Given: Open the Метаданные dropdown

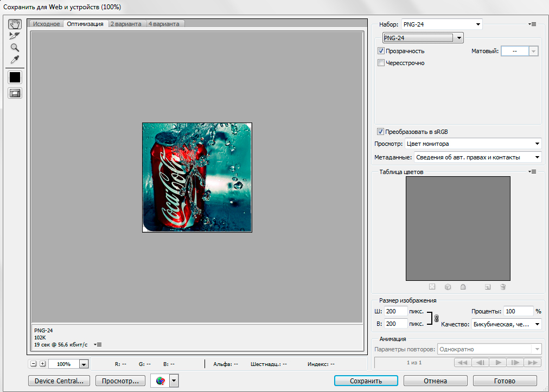Looking at the screenshot, I should [477, 157].
